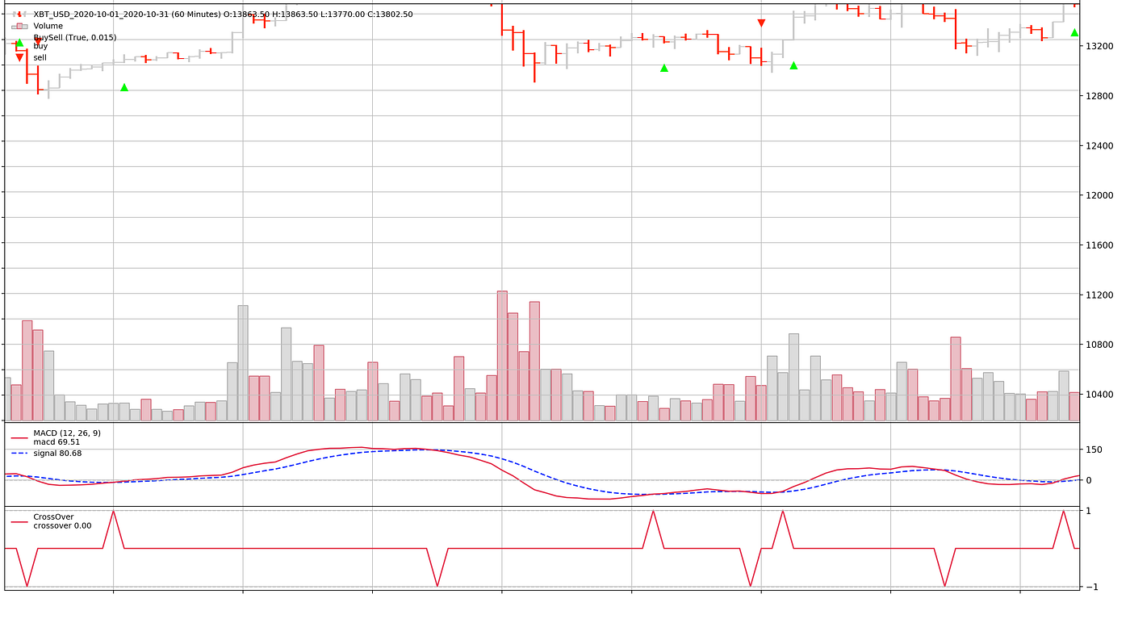The width and height of the screenshot is (1130, 619).
Task: Click the 'BuySell (True, 0.015)' label
Action: coord(75,37)
